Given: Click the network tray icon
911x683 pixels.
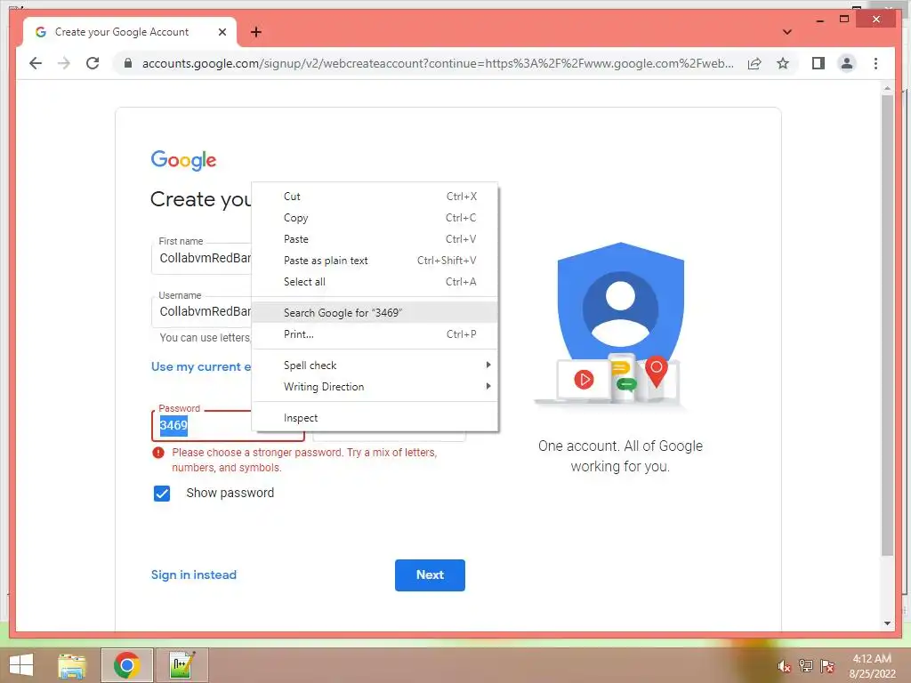Looking at the screenshot, I should (805, 666).
